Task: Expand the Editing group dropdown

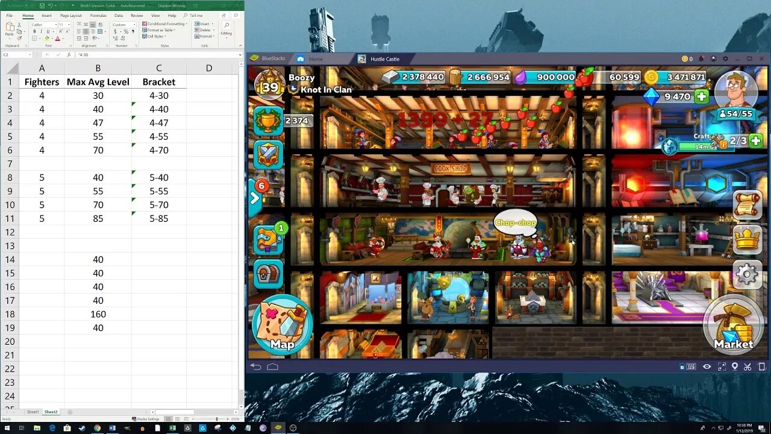Action: point(226,31)
